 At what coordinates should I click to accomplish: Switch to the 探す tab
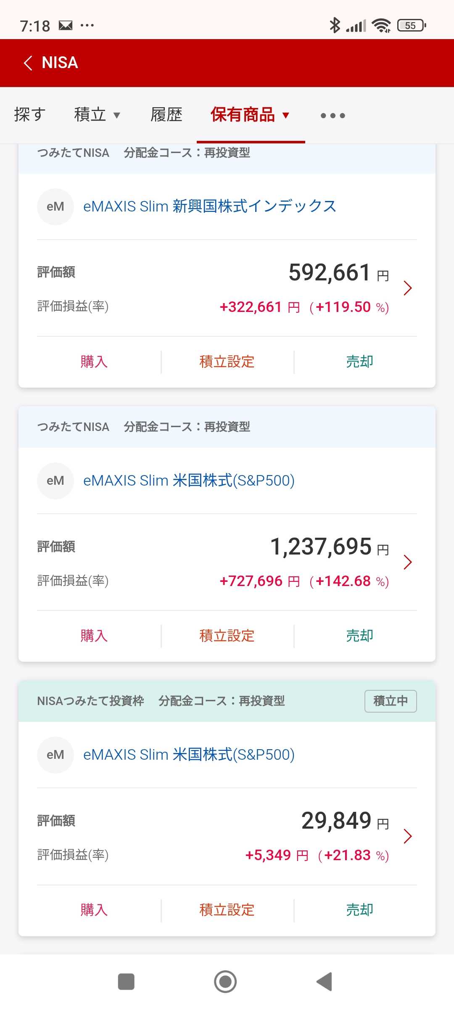coord(29,115)
